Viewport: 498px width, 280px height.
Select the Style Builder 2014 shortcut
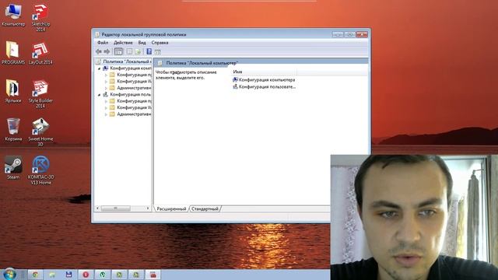pos(40,94)
